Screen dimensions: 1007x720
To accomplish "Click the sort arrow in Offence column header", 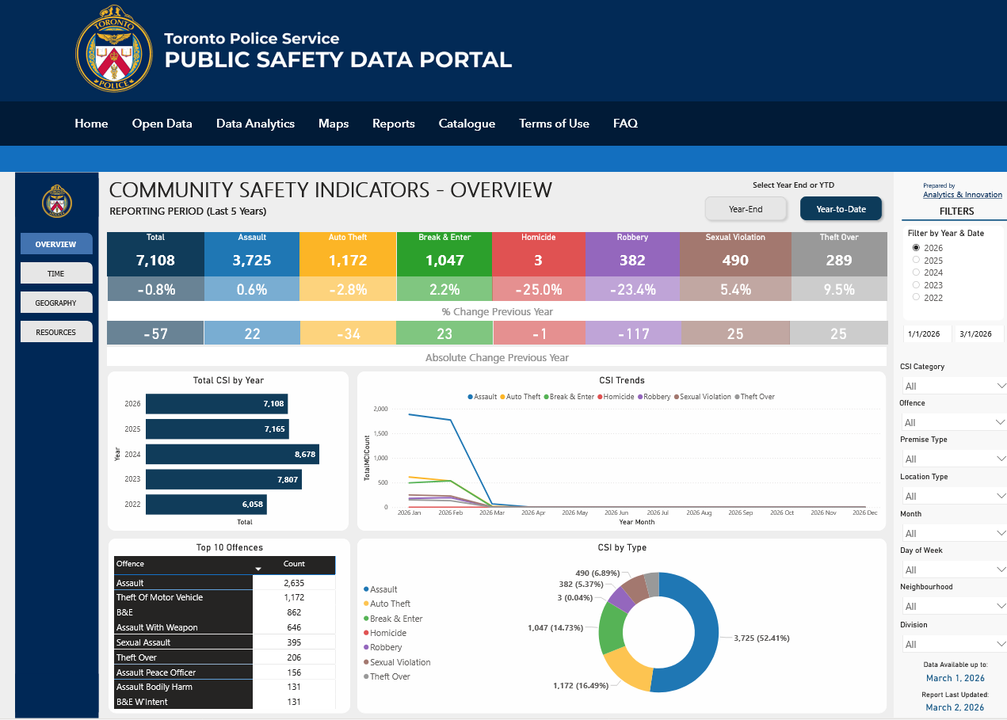I will pyautogui.click(x=257, y=569).
